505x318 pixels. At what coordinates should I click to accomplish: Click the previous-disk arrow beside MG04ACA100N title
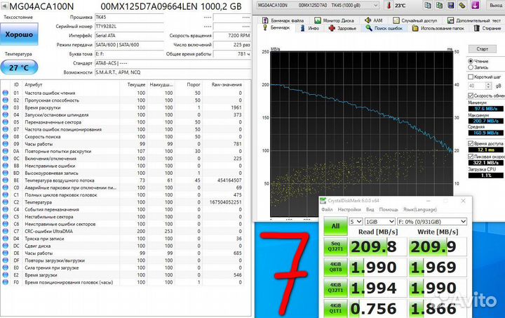4,6
